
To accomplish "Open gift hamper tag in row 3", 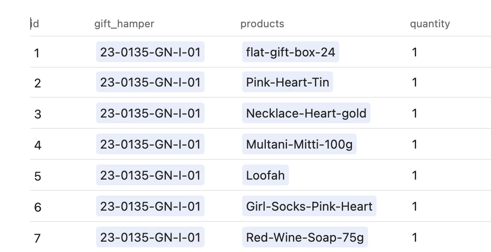I will click(150, 113).
